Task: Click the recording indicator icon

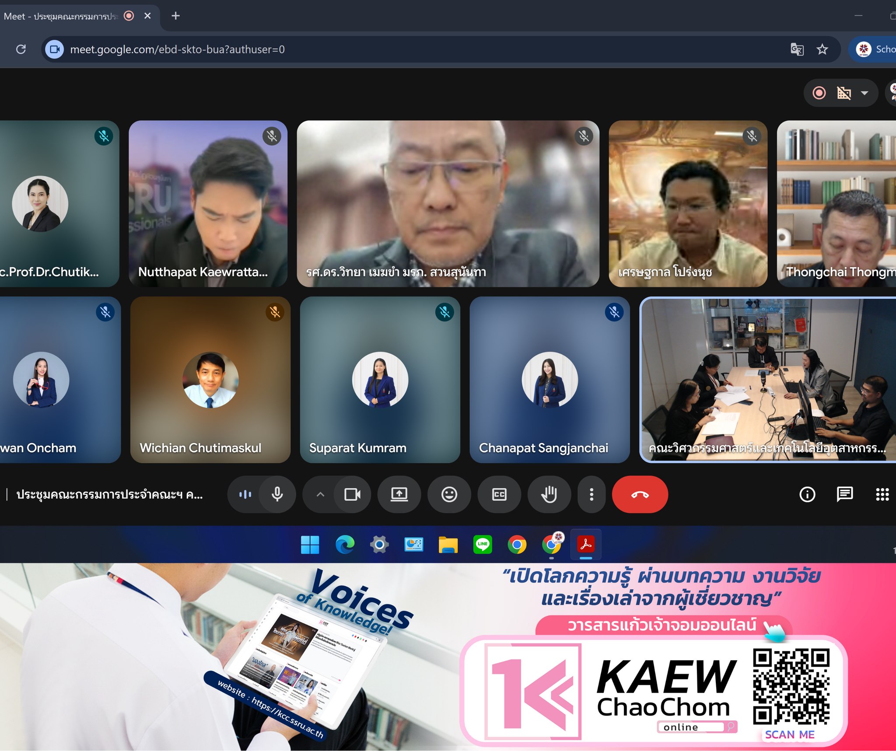Action: tap(819, 93)
